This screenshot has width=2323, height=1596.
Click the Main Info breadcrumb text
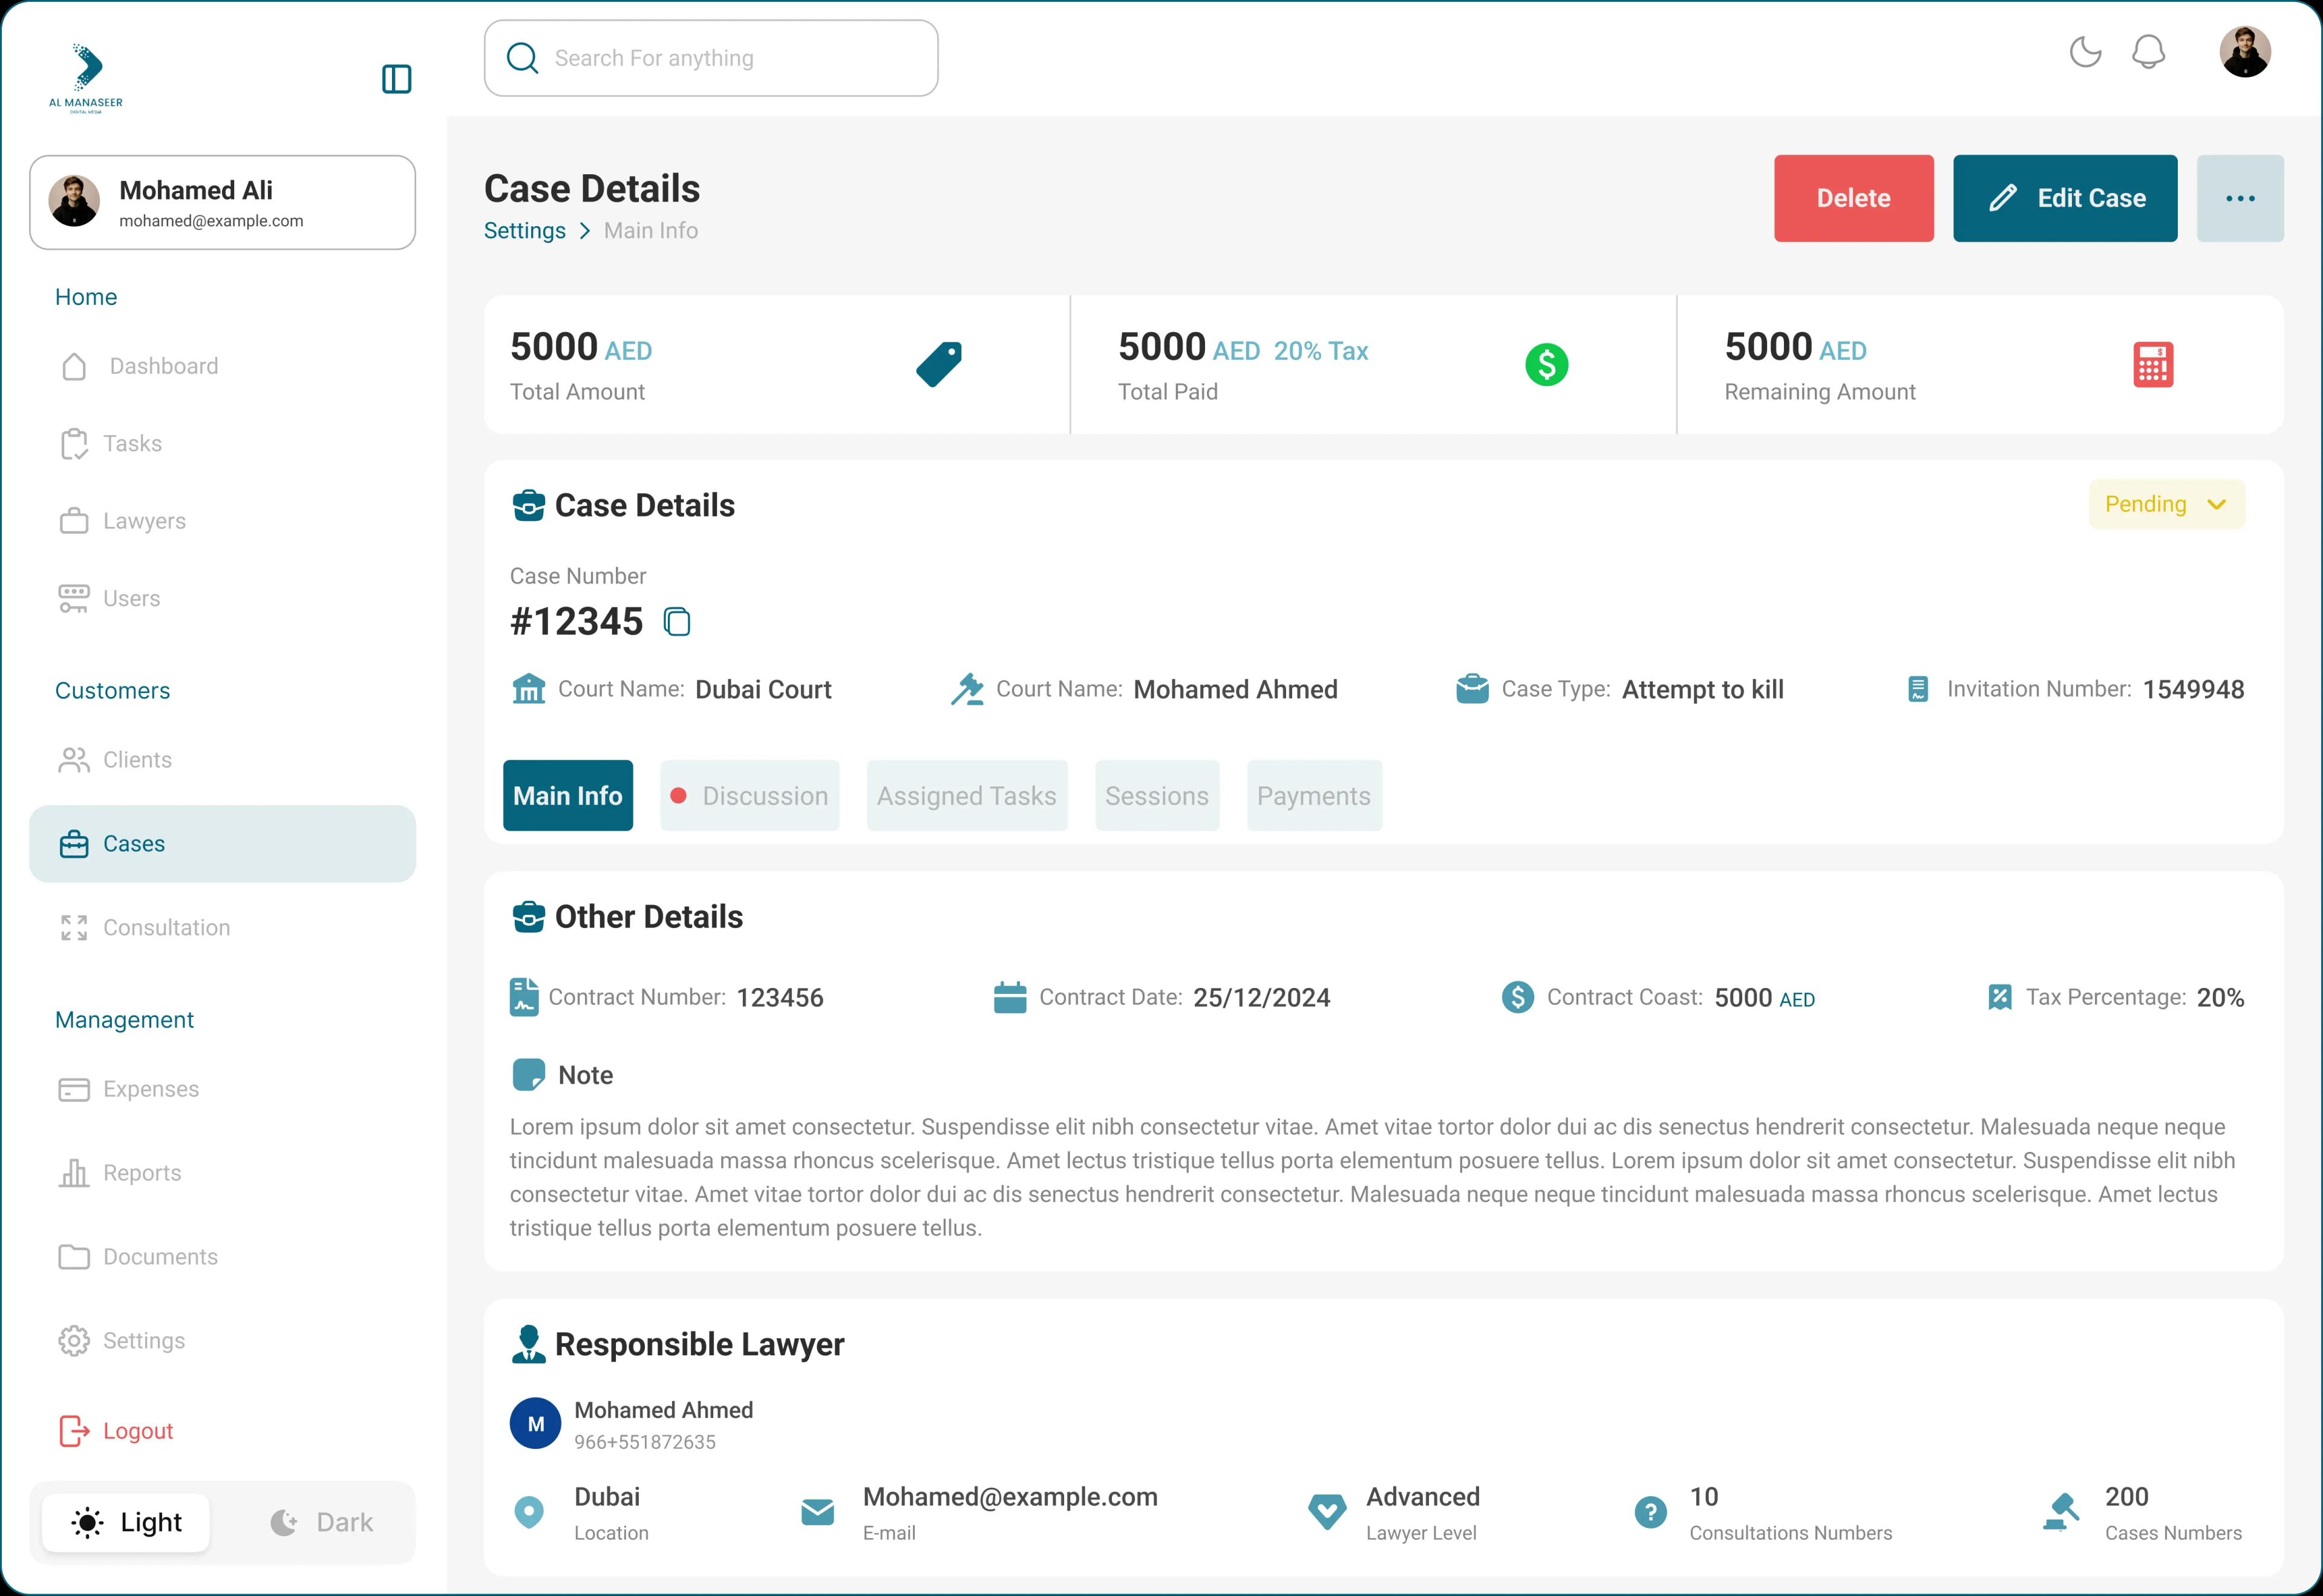coord(651,231)
